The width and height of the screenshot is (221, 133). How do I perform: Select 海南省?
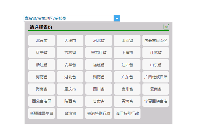click(41, 89)
